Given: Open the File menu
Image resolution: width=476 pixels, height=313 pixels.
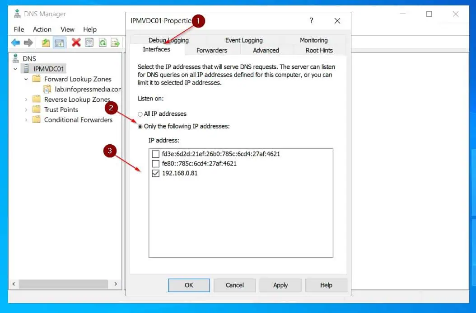Looking at the screenshot, I should tap(19, 29).
